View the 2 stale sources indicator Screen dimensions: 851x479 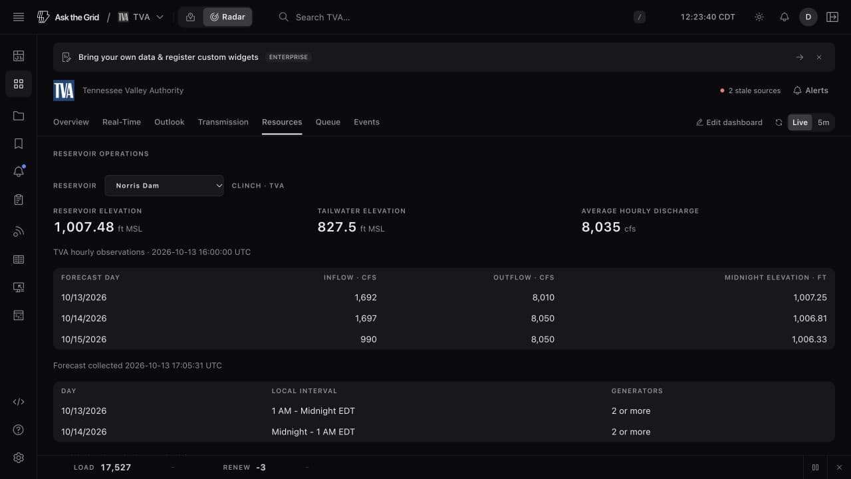750,90
